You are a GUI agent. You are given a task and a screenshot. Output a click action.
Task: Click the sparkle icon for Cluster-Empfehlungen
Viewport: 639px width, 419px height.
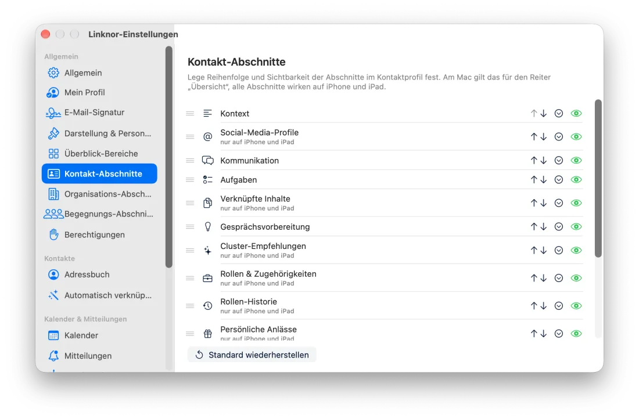click(x=208, y=251)
